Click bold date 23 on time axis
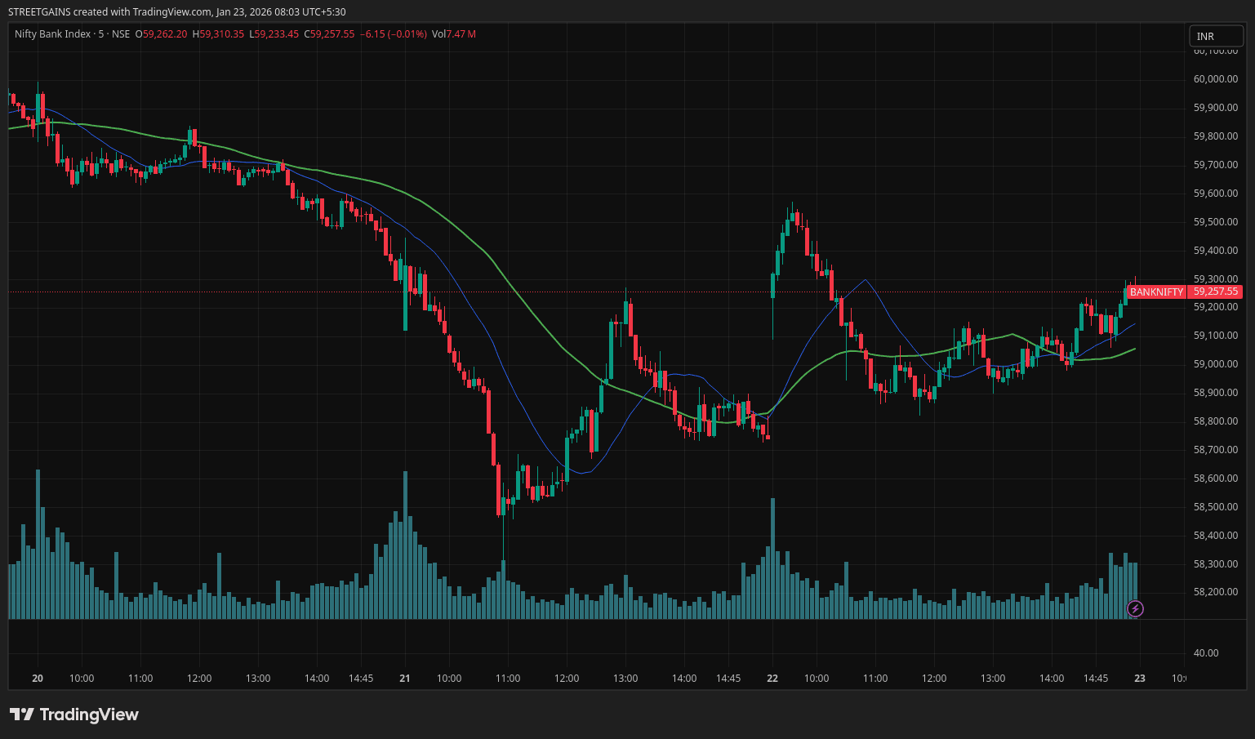The width and height of the screenshot is (1255, 739). 1140,679
